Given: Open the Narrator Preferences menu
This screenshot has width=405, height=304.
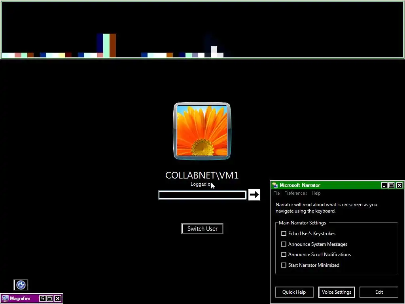Looking at the screenshot, I should (295, 193).
